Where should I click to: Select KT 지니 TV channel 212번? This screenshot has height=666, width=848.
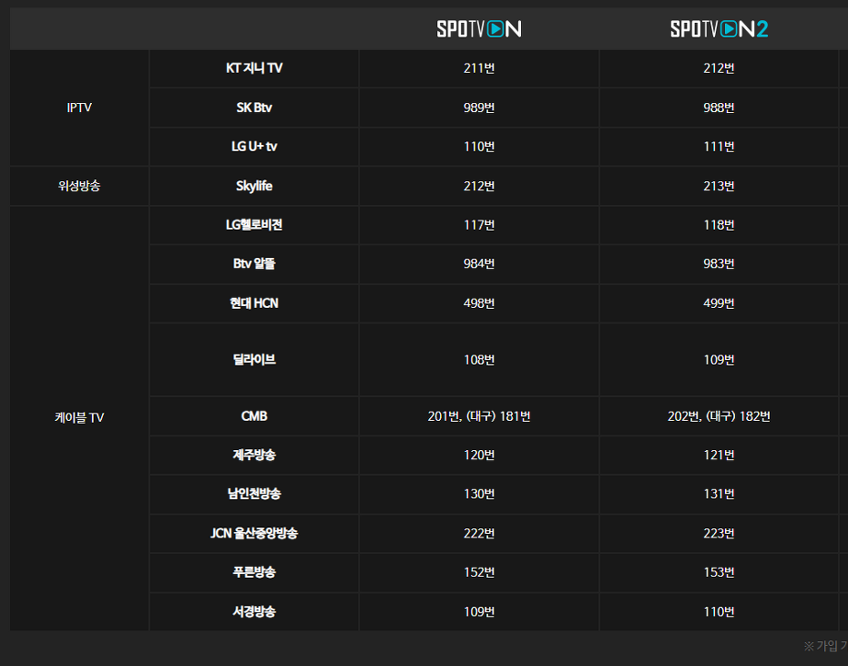(719, 68)
